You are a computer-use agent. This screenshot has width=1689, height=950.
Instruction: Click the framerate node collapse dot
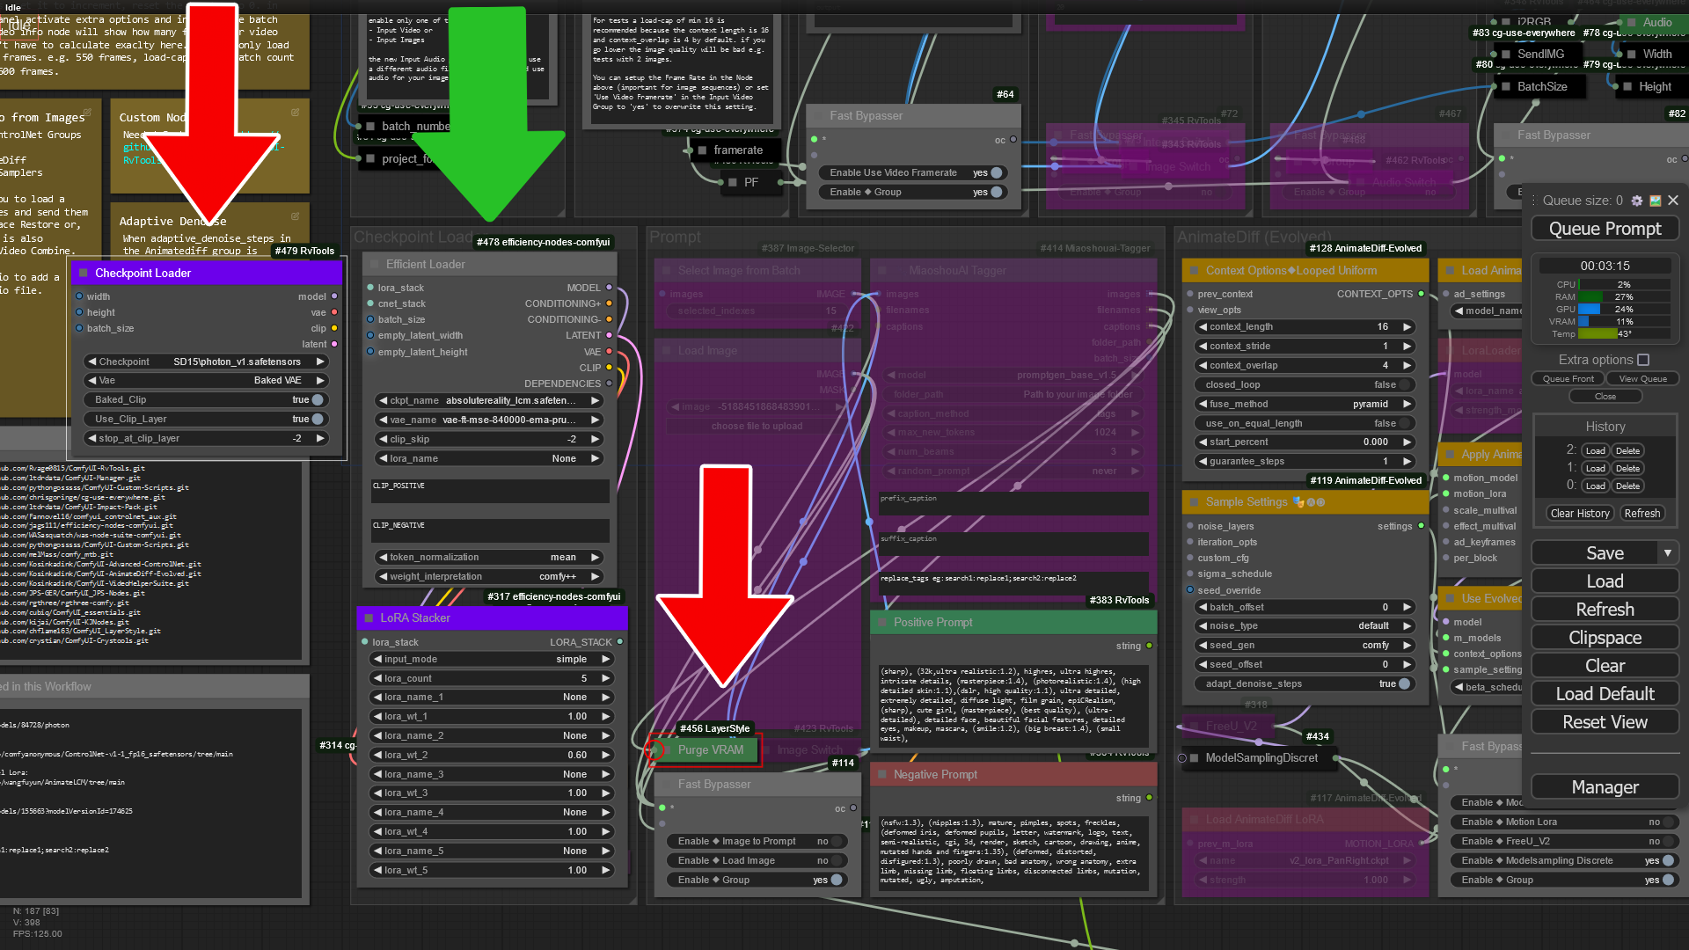point(702,150)
